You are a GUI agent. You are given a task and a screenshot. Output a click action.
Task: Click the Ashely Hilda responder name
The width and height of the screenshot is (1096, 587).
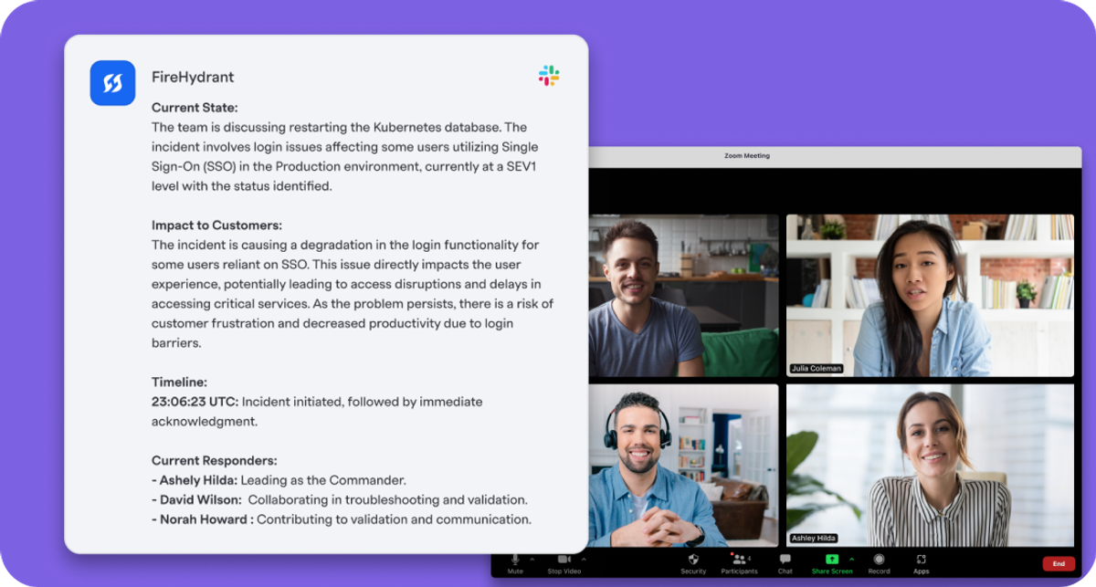pyautogui.click(x=198, y=480)
